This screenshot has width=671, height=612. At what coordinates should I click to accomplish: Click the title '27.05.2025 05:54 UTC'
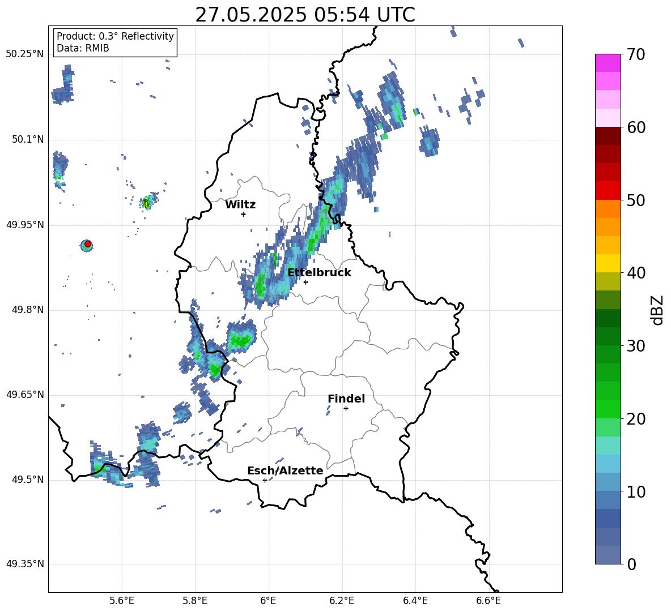(x=305, y=15)
